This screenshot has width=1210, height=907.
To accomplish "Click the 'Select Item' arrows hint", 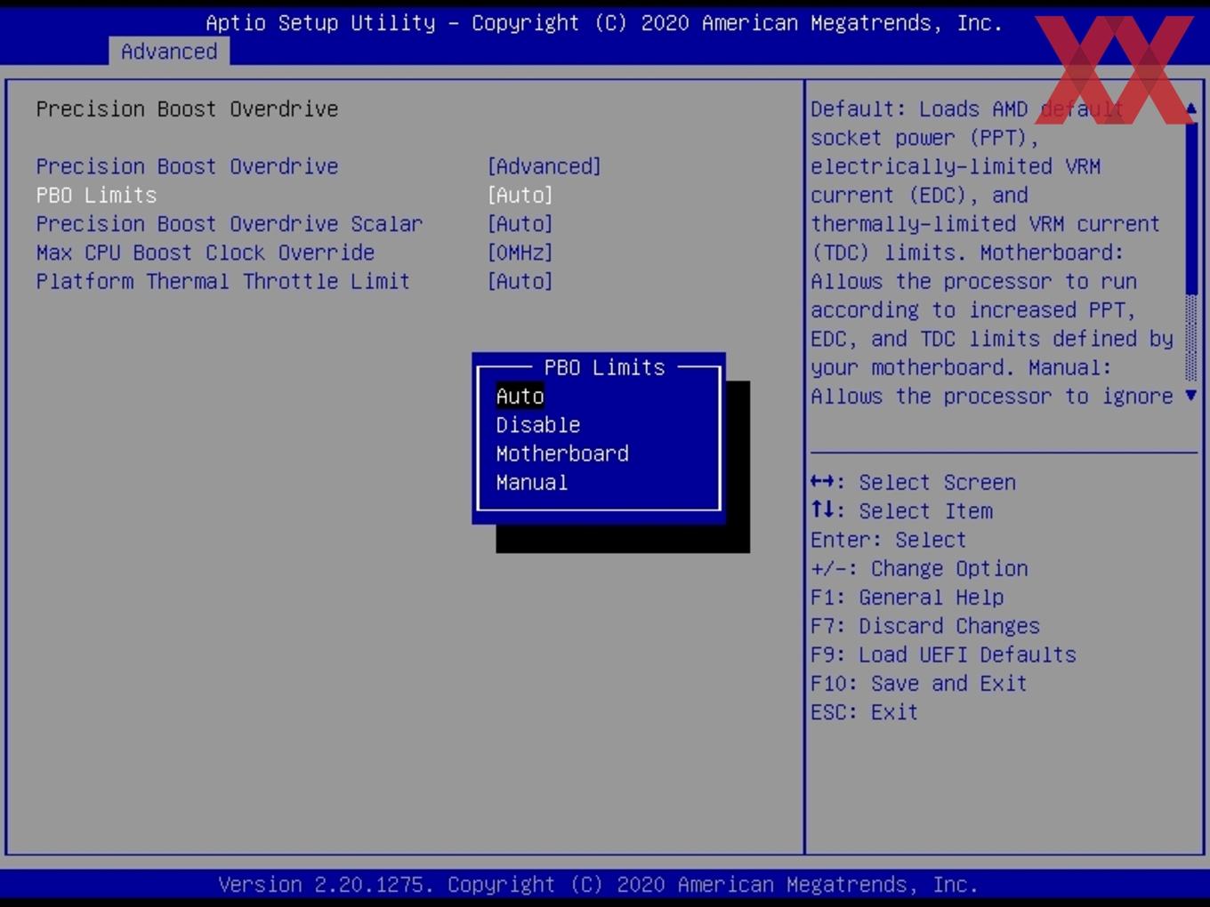I will point(901,510).
